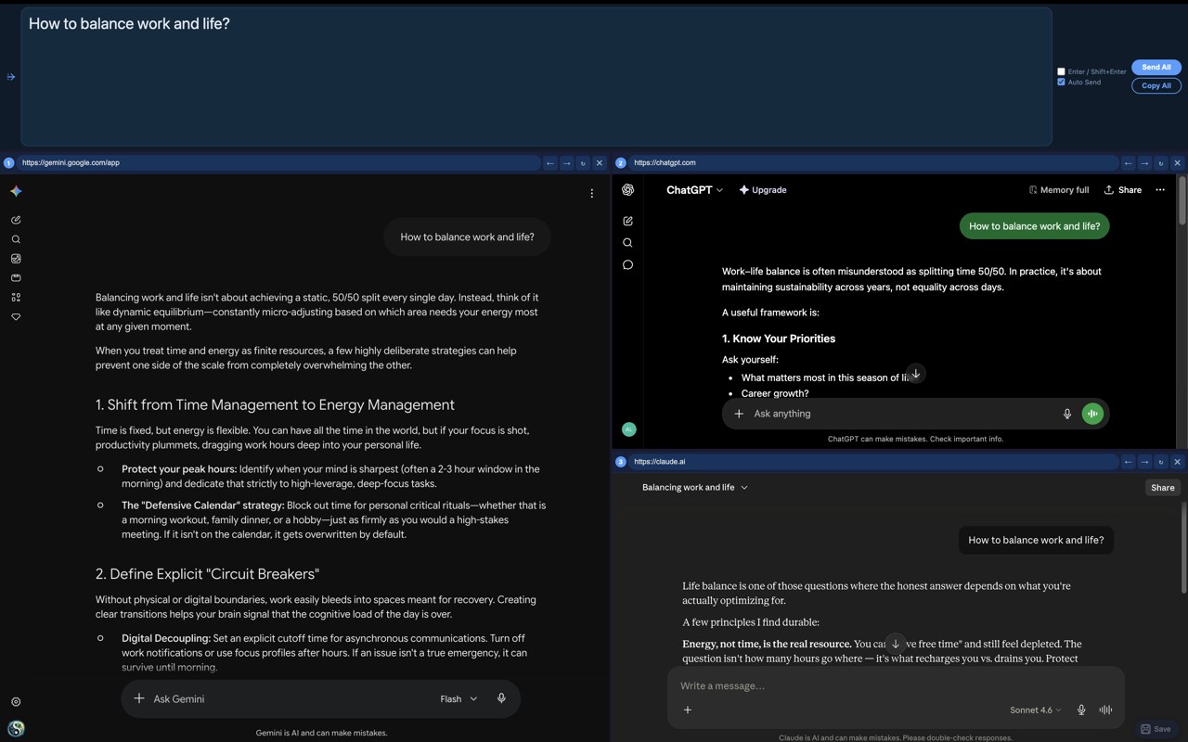Open the Gemini three-dot options menu
Viewport: 1188px width, 742px height.
click(591, 193)
